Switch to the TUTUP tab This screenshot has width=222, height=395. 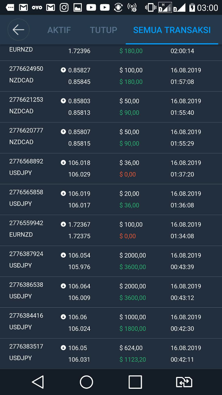(x=103, y=30)
